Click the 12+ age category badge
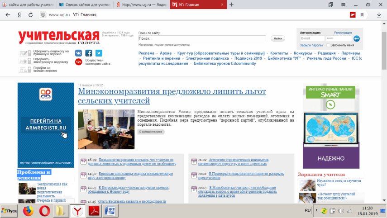 pos(78,62)
